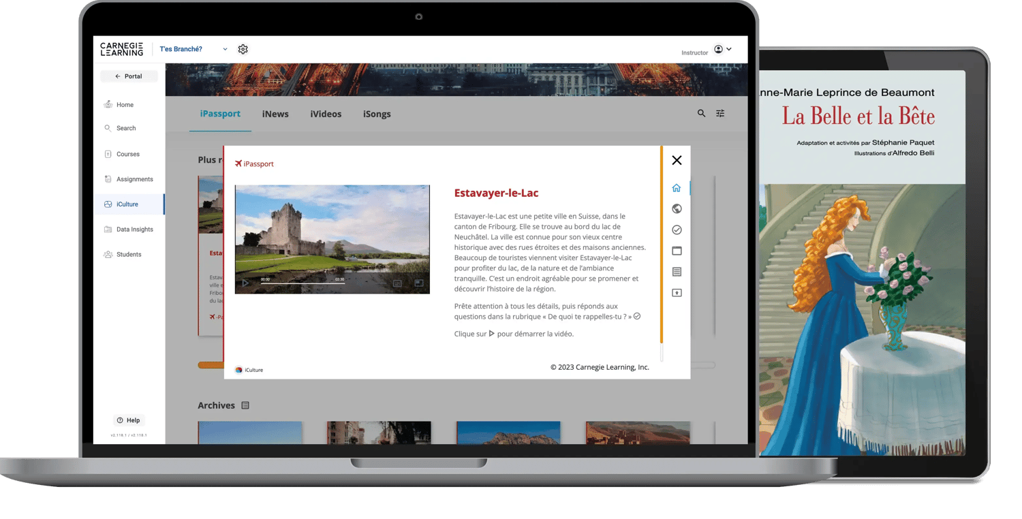This screenshot has height=519, width=1022.
Task: Play the Estavayer-le-Lac video
Action: pos(245,283)
